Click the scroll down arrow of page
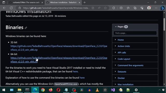Image resolution: width=166 pixels, height=93 pixels. [x=164, y=84]
